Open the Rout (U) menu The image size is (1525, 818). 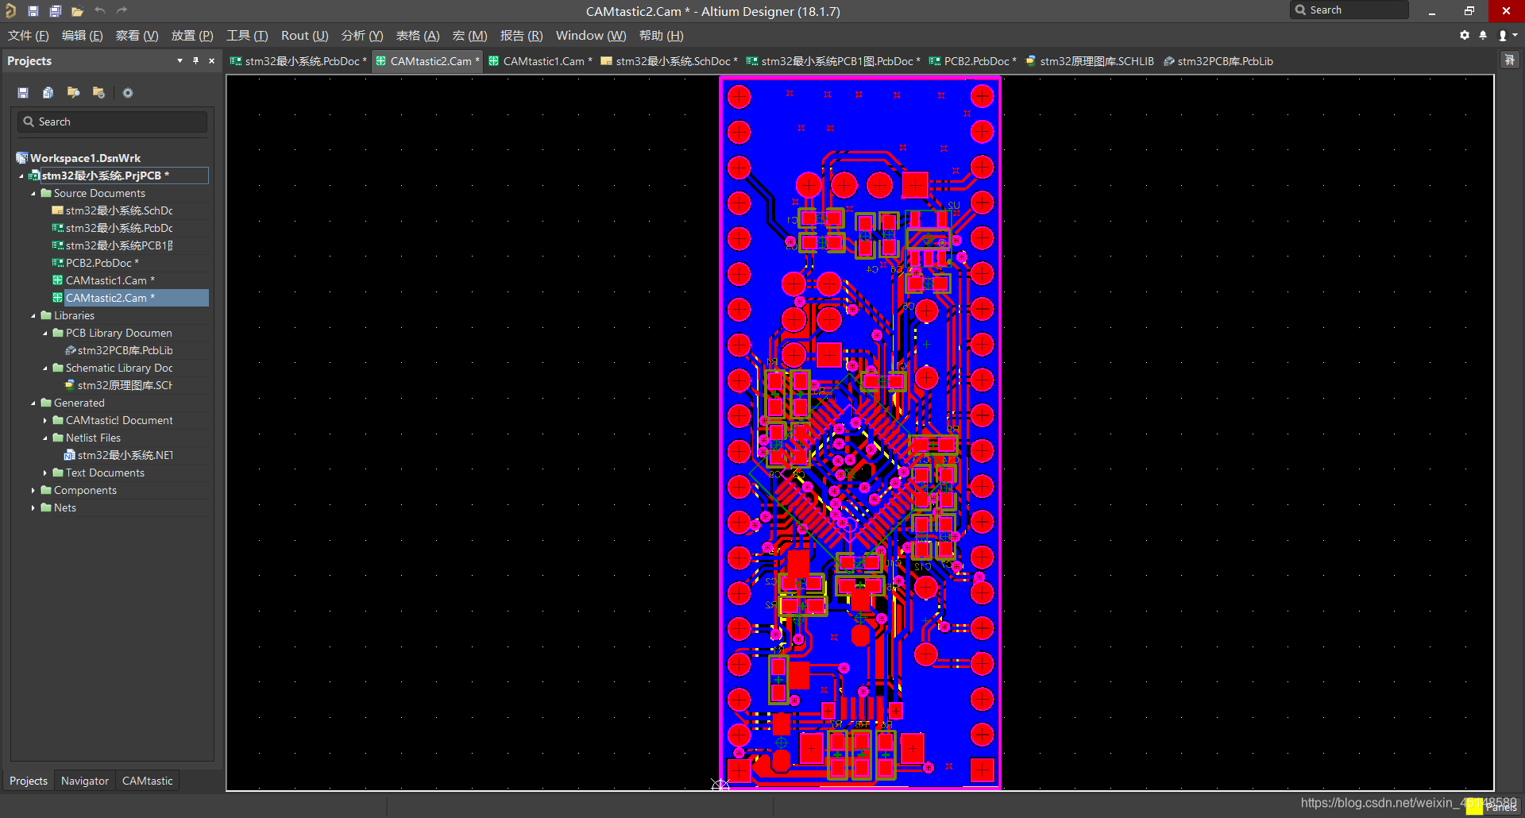tap(304, 36)
